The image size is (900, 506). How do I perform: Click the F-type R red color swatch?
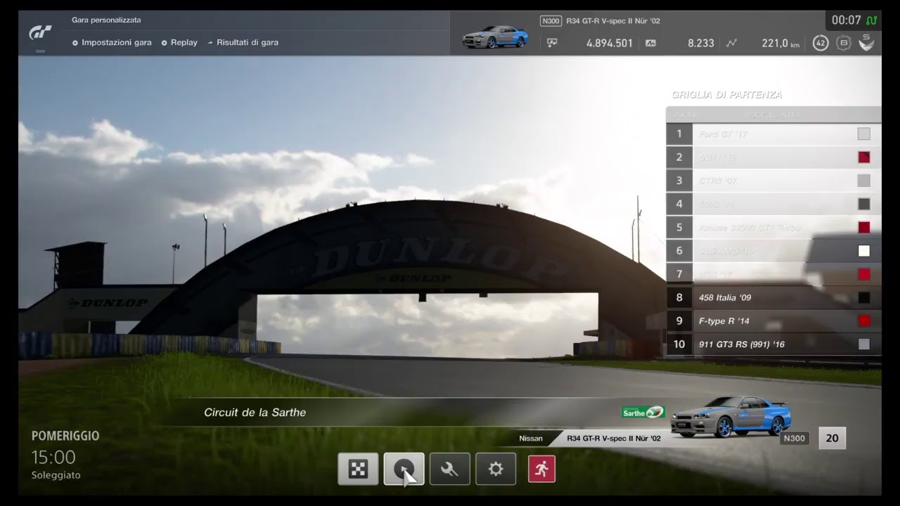pyautogui.click(x=864, y=321)
